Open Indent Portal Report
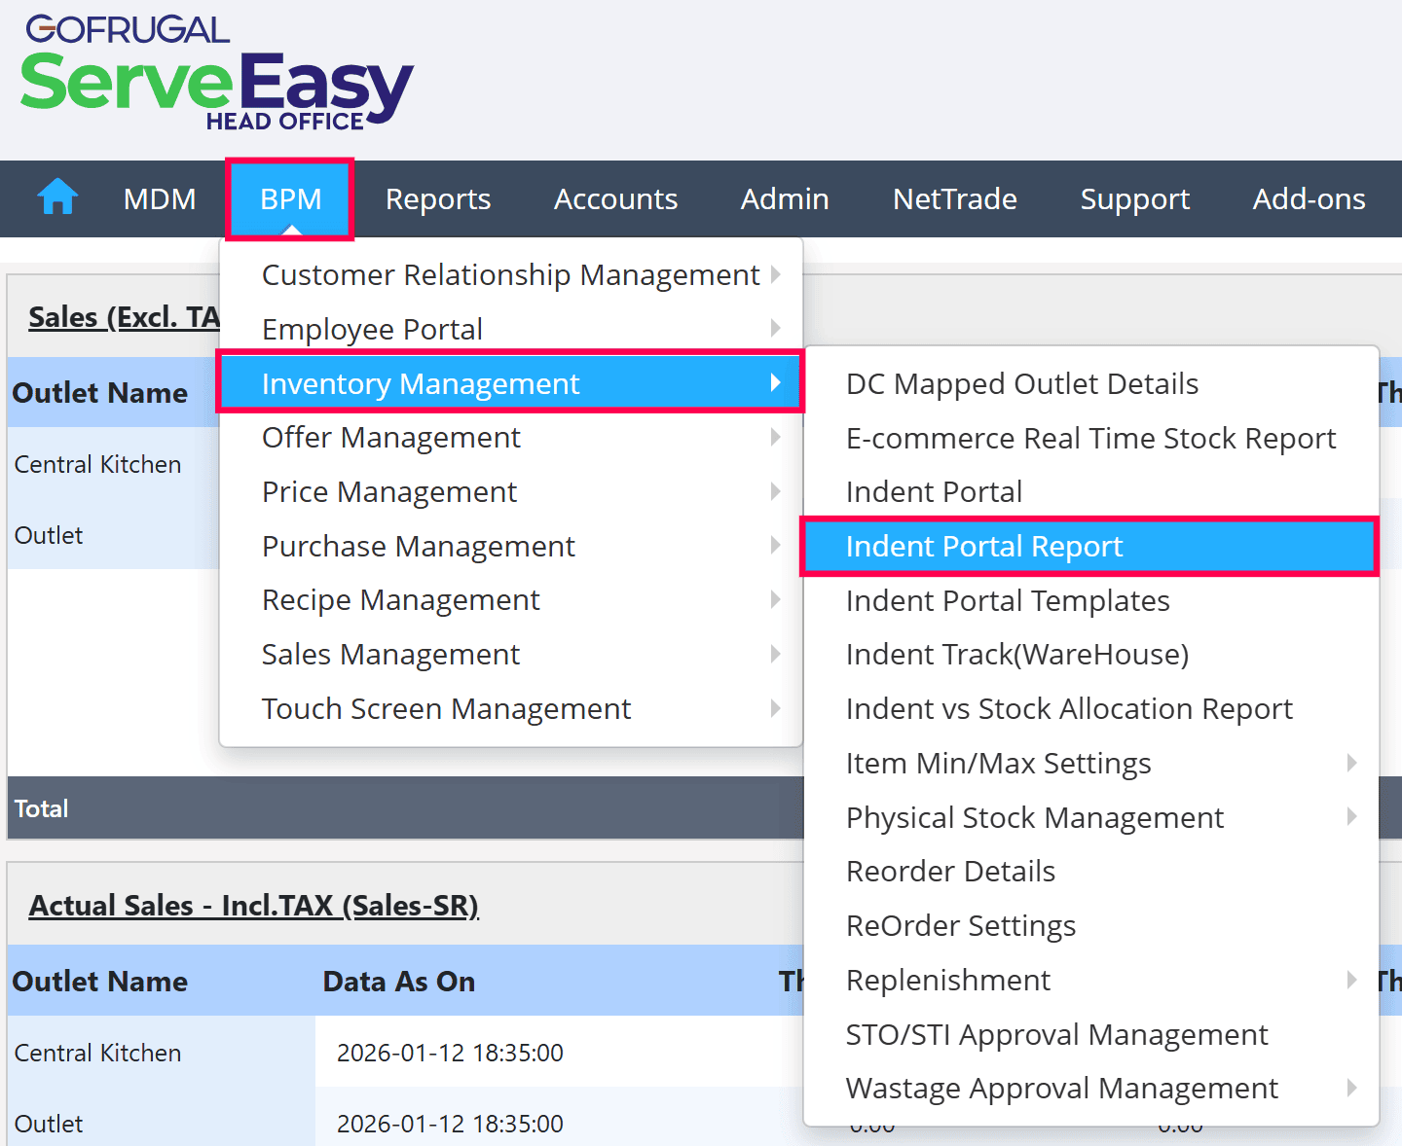 coord(1090,547)
